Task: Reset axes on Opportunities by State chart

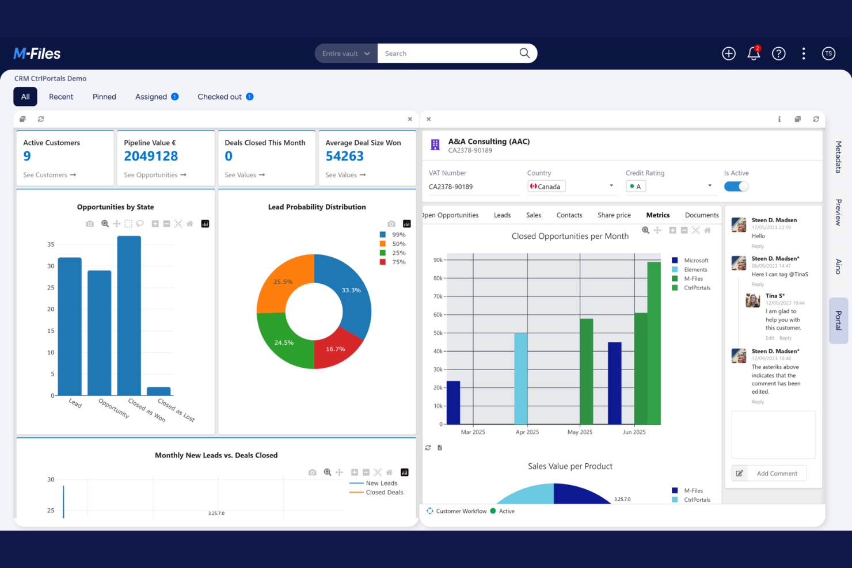Action: (x=189, y=224)
